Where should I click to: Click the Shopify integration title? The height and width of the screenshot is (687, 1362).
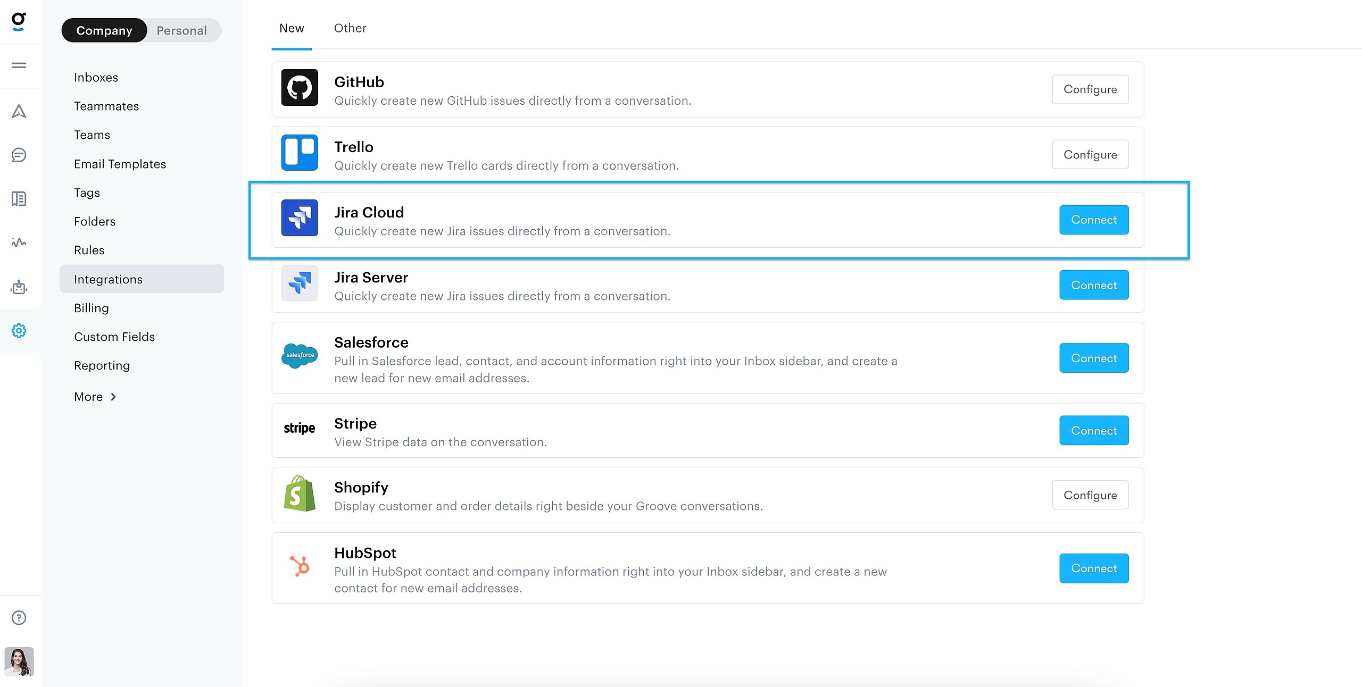click(x=361, y=488)
